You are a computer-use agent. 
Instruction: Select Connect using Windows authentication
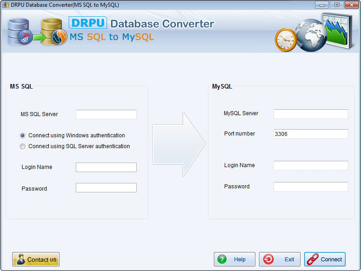23,135
